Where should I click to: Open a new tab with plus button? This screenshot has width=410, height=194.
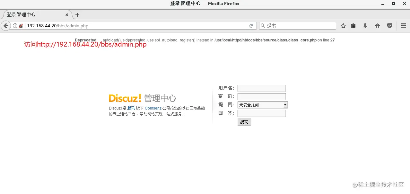[77, 15]
